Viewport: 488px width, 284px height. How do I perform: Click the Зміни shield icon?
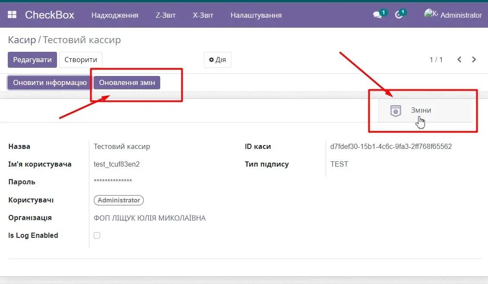coord(395,111)
